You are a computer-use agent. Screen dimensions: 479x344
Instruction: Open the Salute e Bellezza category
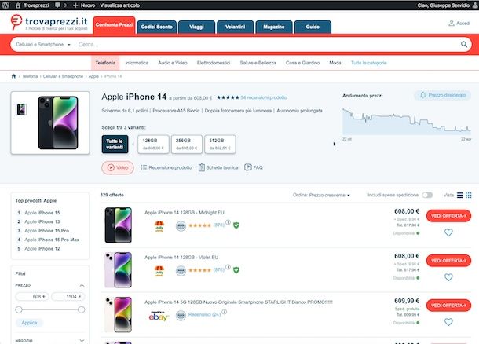258,63
